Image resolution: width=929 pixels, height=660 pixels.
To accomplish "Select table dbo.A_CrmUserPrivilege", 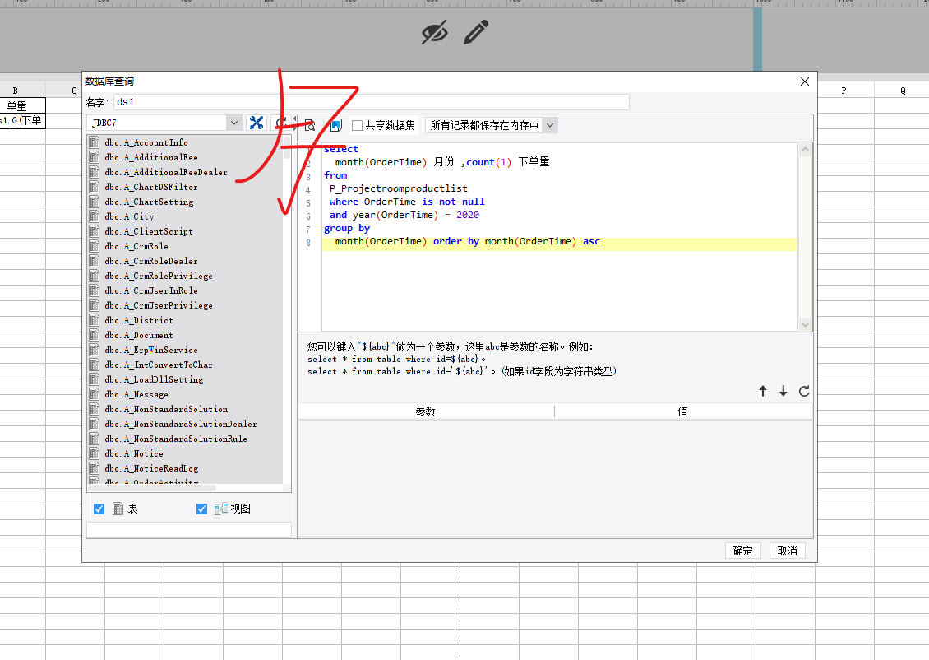I will pyautogui.click(x=159, y=305).
